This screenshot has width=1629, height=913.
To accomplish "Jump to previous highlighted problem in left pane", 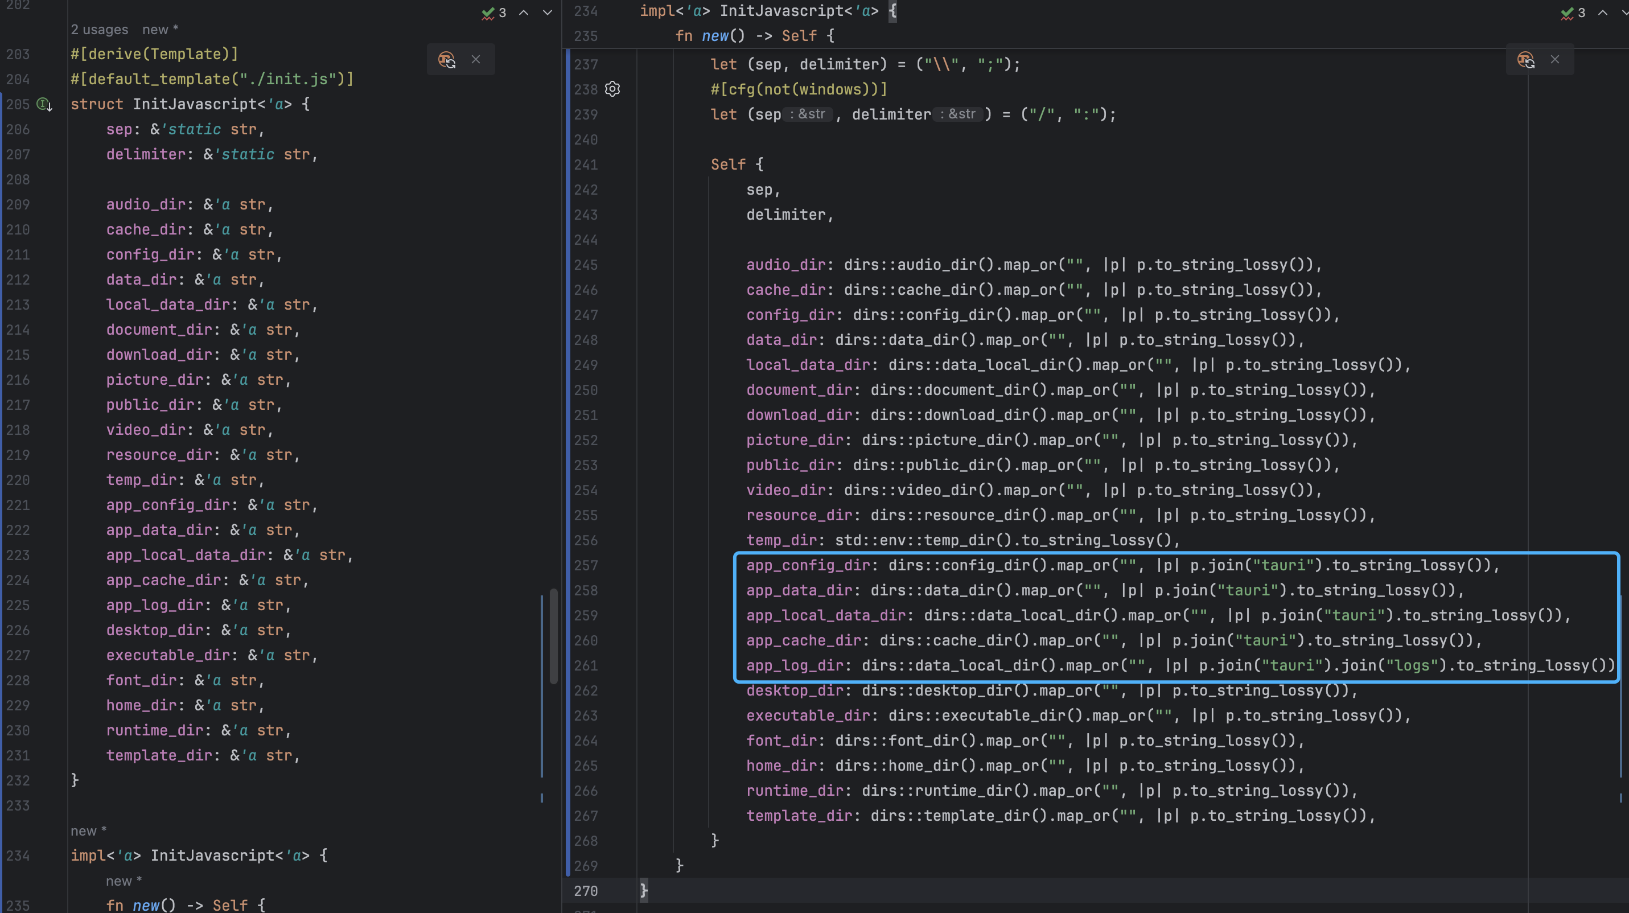I will (x=524, y=13).
